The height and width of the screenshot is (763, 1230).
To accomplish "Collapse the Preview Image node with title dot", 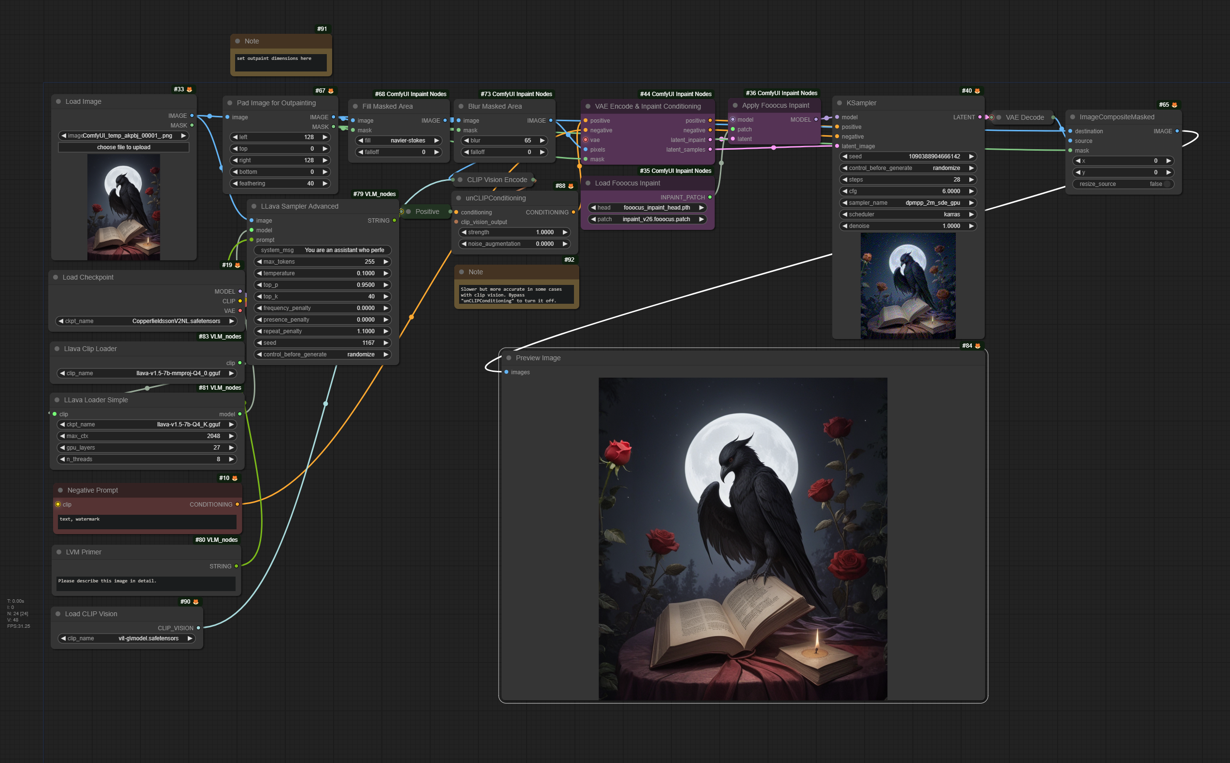I will pos(508,358).
